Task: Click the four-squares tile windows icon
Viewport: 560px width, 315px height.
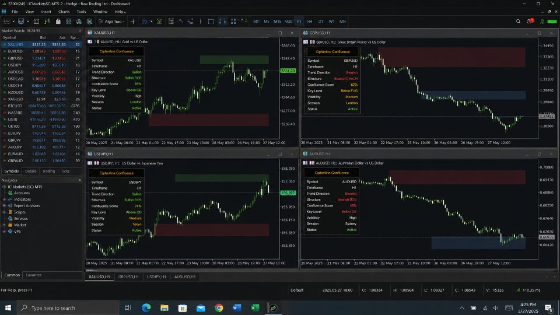Action: 233,22
